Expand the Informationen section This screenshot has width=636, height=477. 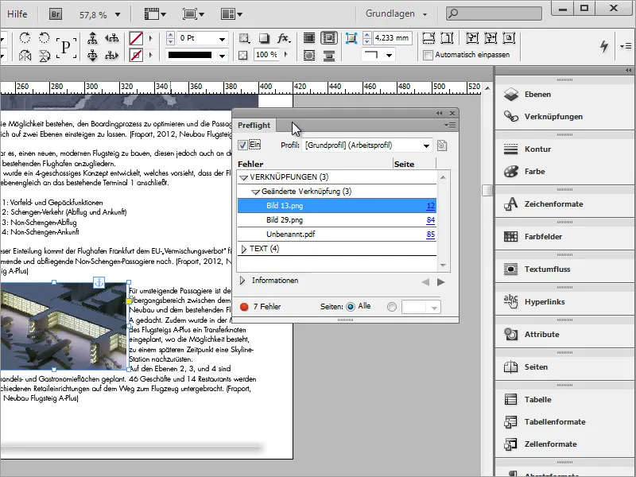tap(242, 281)
